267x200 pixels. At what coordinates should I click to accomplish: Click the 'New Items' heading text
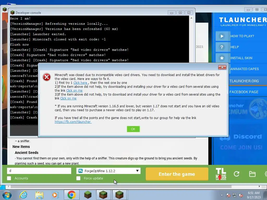point(21,147)
